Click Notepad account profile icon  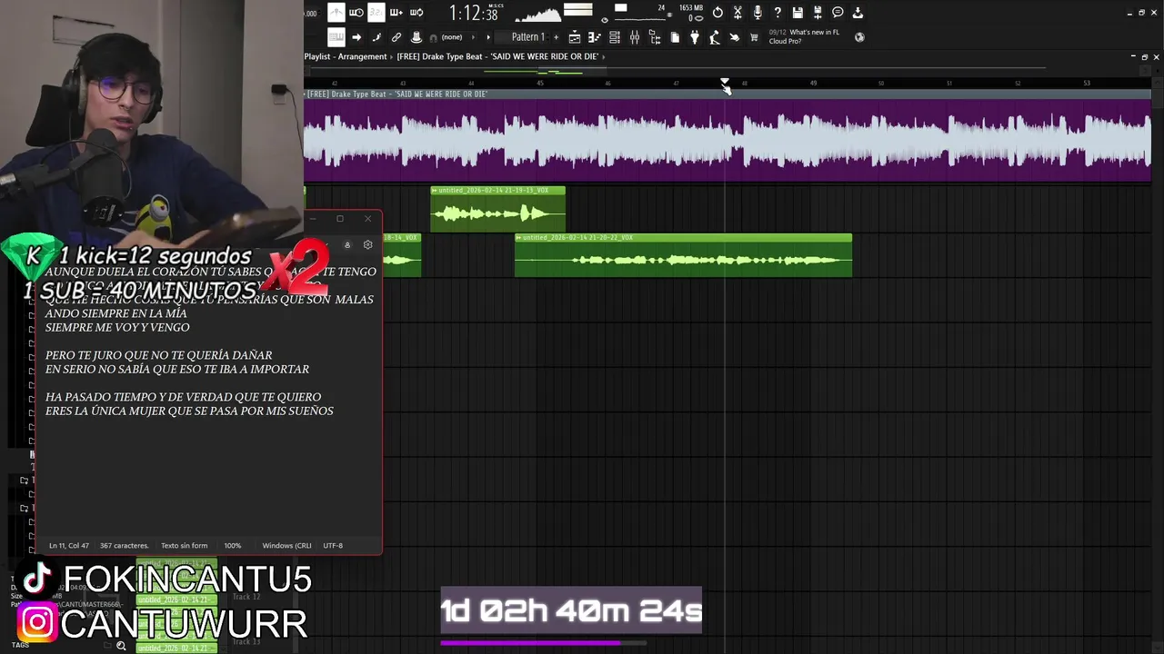(346, 244)
